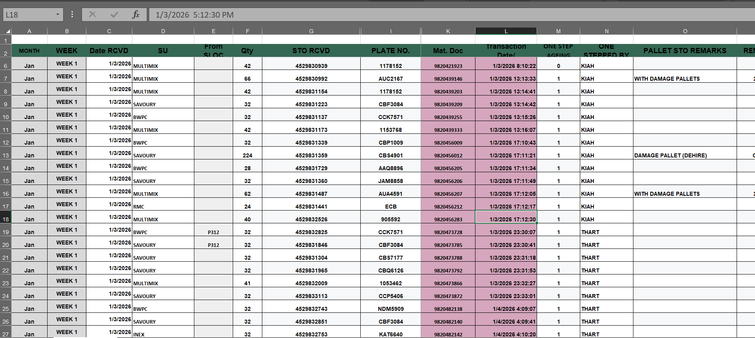Screen dimensions: 755x338
Task: Click the STO RCVD header cell
Action: tap(311, 50)
